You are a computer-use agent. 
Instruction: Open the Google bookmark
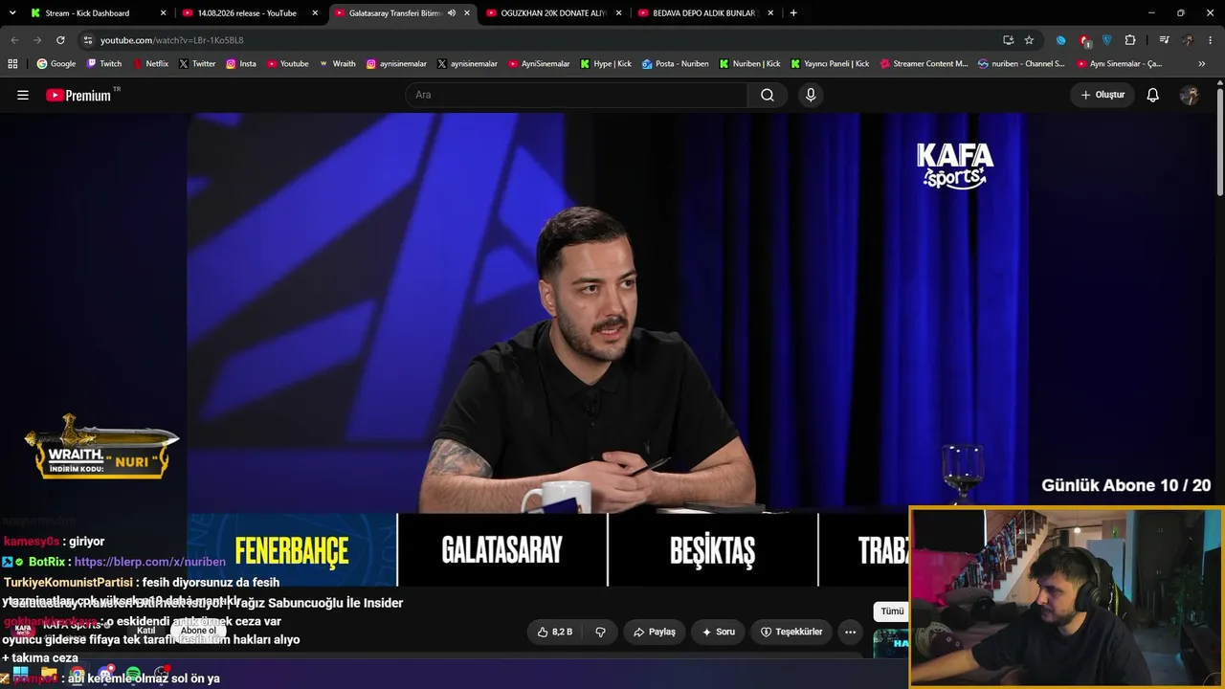56,64
